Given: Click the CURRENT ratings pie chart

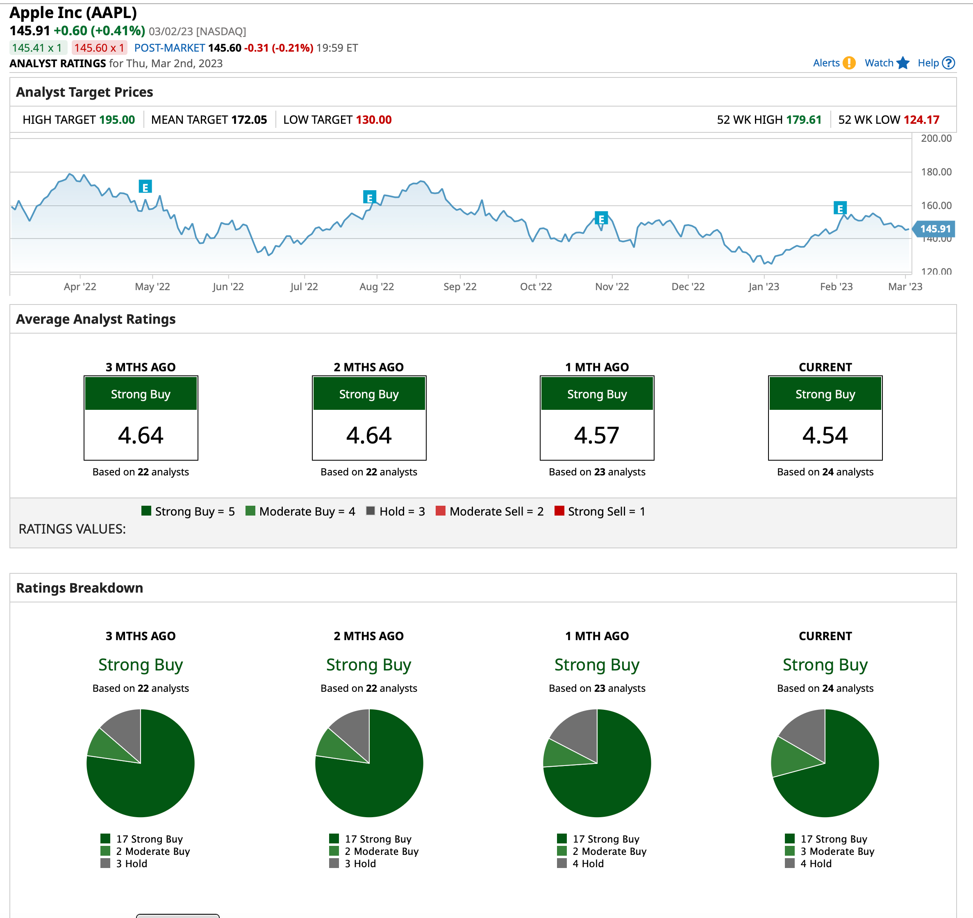Looking at the screenshot, I should [x=825, y=763].
